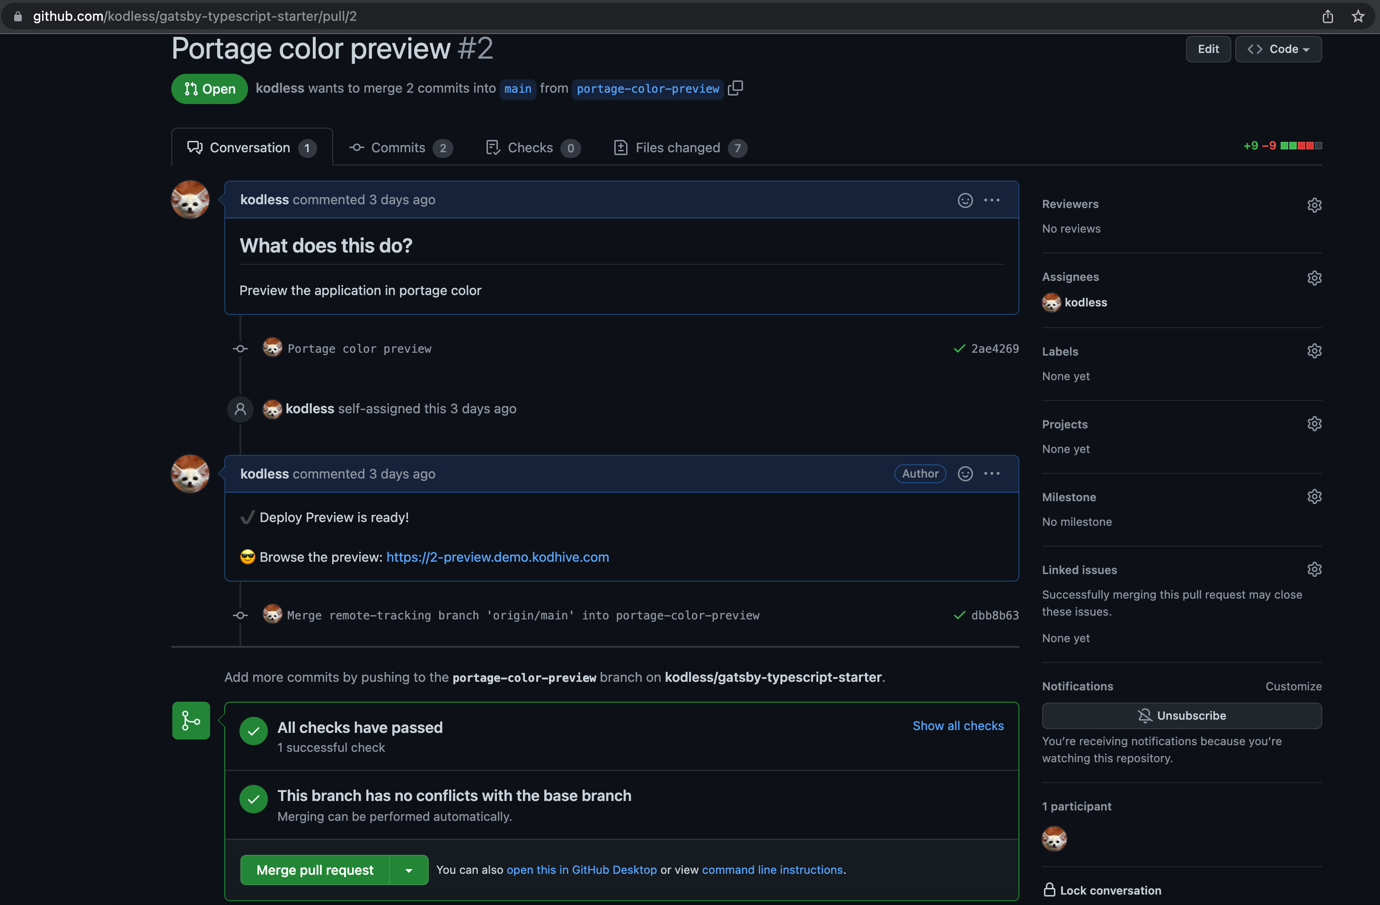The width and height of the screenshot is (1380, 905).
Task: Open Merge remote-tracking branch commit message
Action: [523, 615]
